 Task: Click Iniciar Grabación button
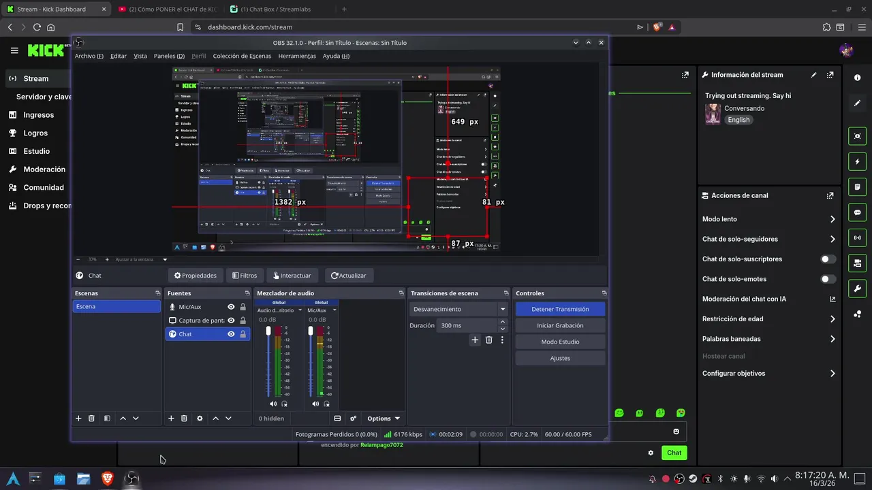(560, 325)
